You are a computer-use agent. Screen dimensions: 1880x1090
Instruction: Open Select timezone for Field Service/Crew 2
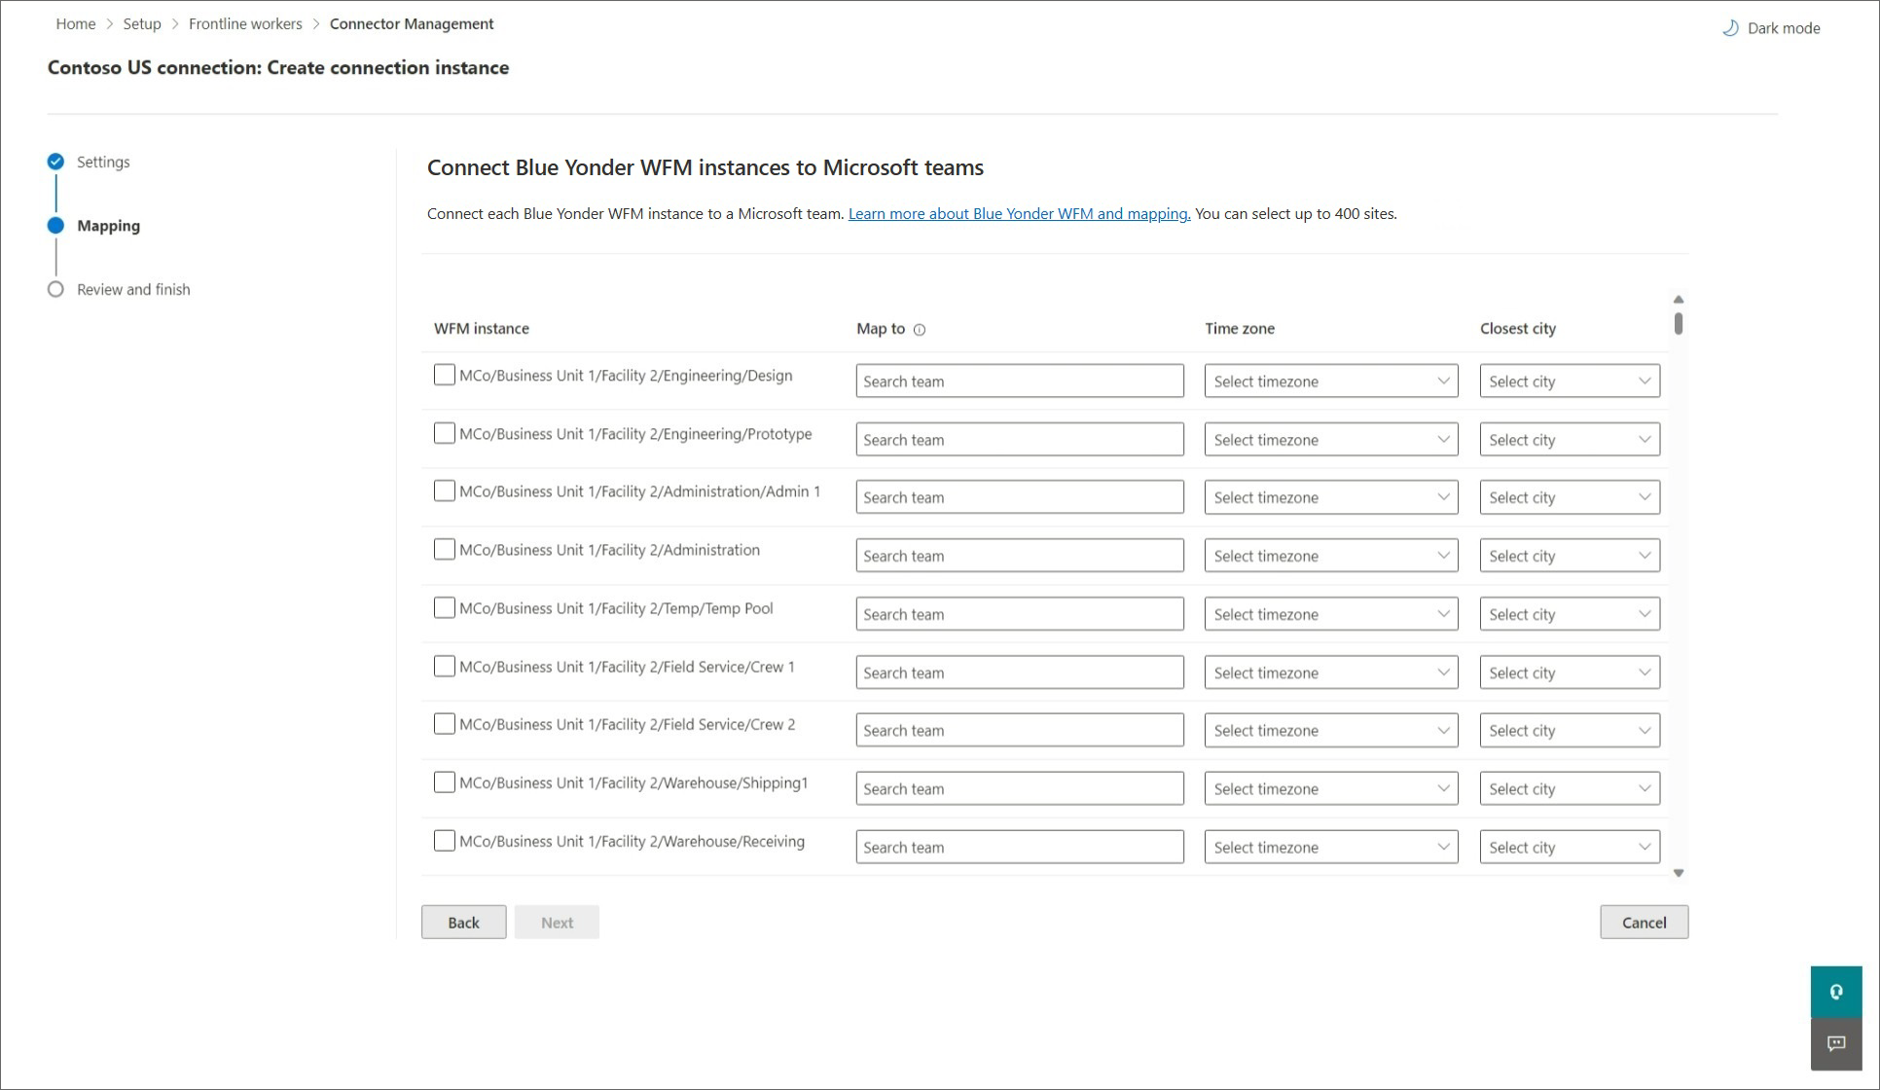(1330, 731)
